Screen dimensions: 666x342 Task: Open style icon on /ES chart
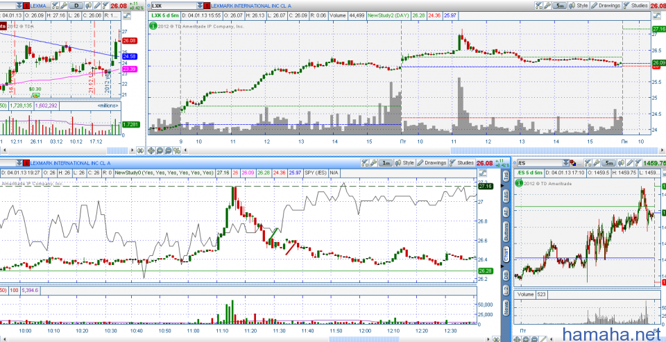click(622, 163)
